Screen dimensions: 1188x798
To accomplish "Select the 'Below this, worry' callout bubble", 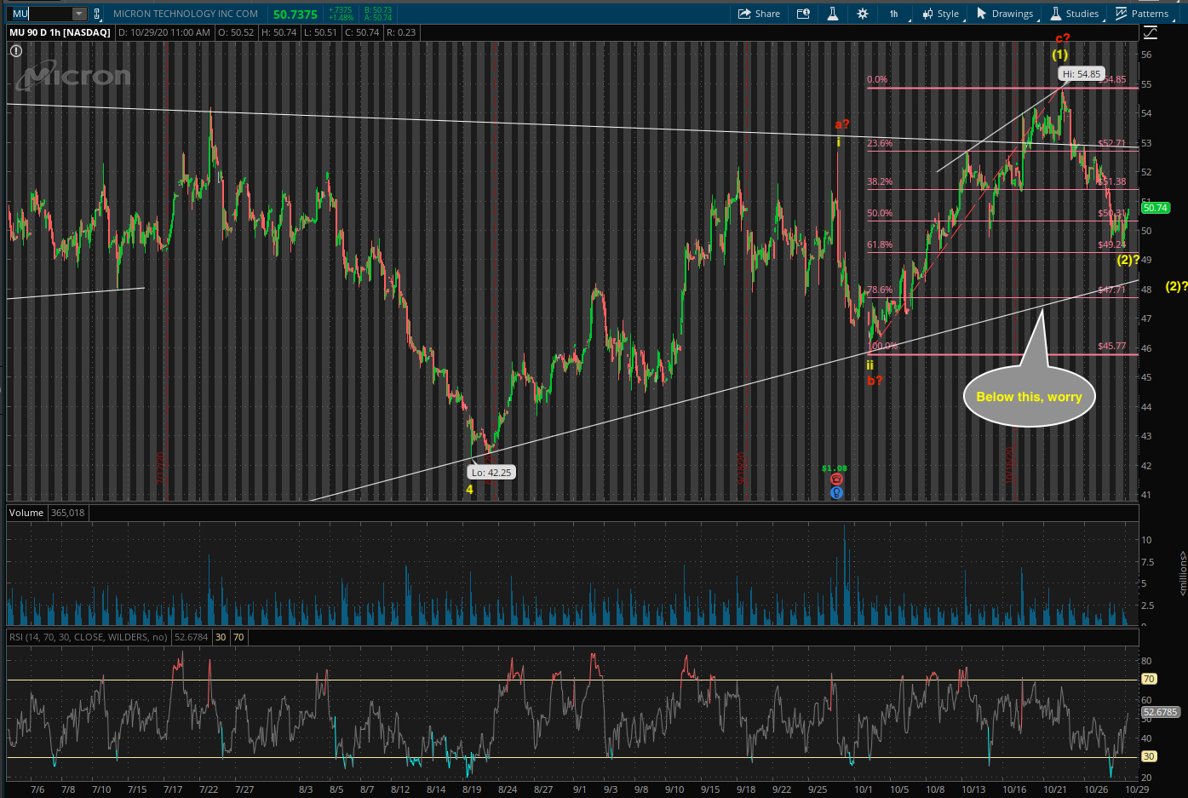I will pyautogui.click(x=1029, y=397).
